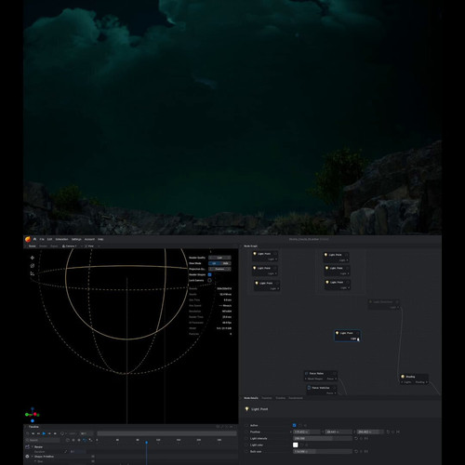Toggle the Lock Camera checkbox
The height and width of the screenshot is (465, 465).
click(x=210, y=280)
